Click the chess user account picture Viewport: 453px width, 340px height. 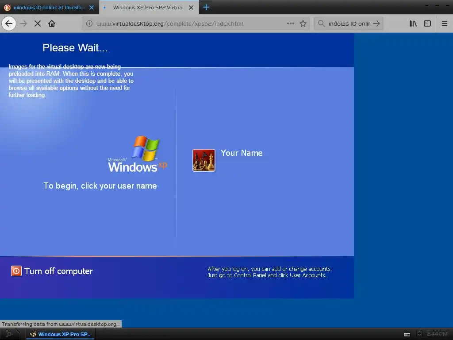point(204,160)
